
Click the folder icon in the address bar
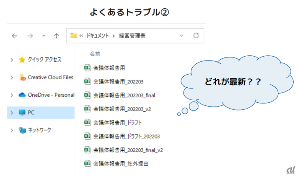(73, 35)
